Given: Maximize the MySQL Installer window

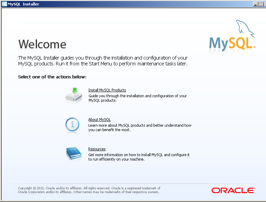Looking at the screenshot, I should (261, 4).
